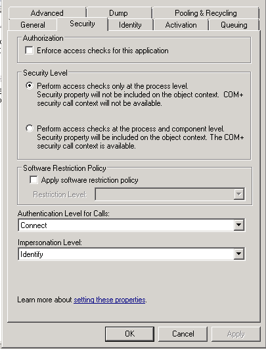This screenshot has width=266, height=349.
Task: Open the setting these properties link
Action: point(110,300)
